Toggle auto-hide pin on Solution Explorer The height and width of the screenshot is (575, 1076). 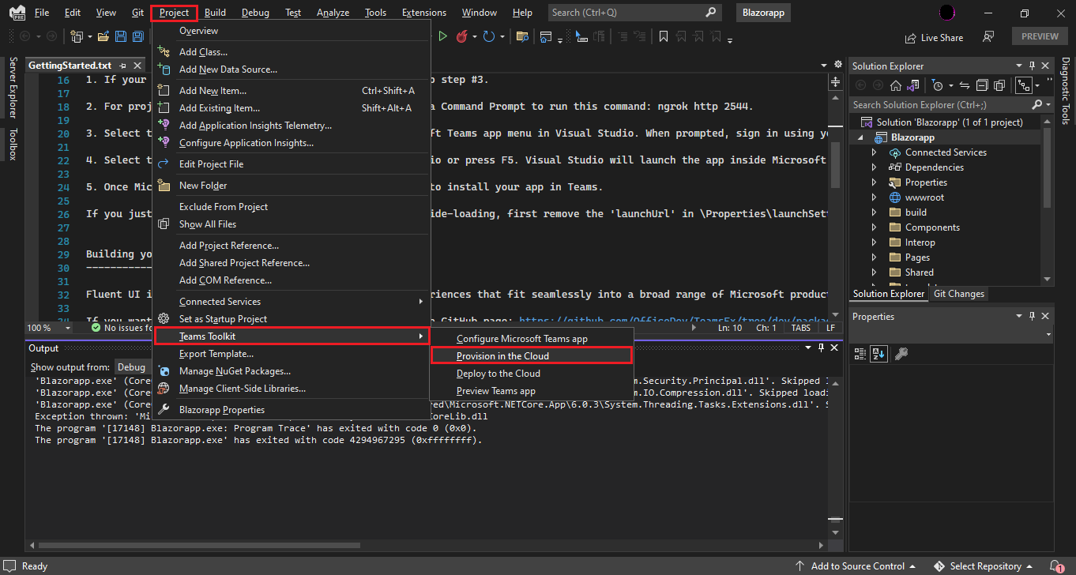coord(1033,66)
